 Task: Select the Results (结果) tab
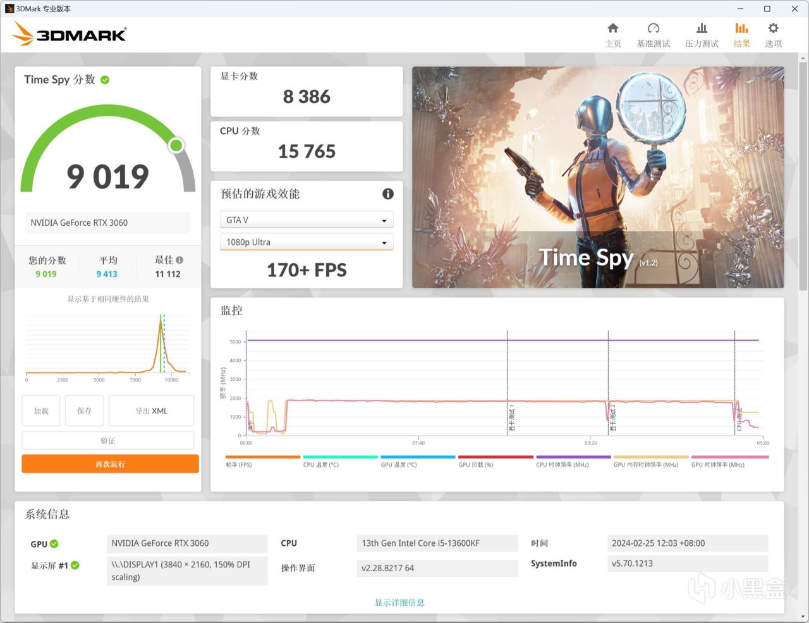coord(741,35)
